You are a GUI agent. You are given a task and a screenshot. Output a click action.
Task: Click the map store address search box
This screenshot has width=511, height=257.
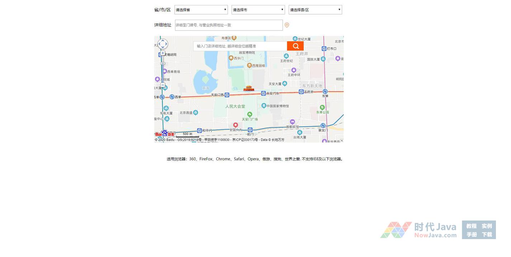pyautogui.click(x=240, y=46)
